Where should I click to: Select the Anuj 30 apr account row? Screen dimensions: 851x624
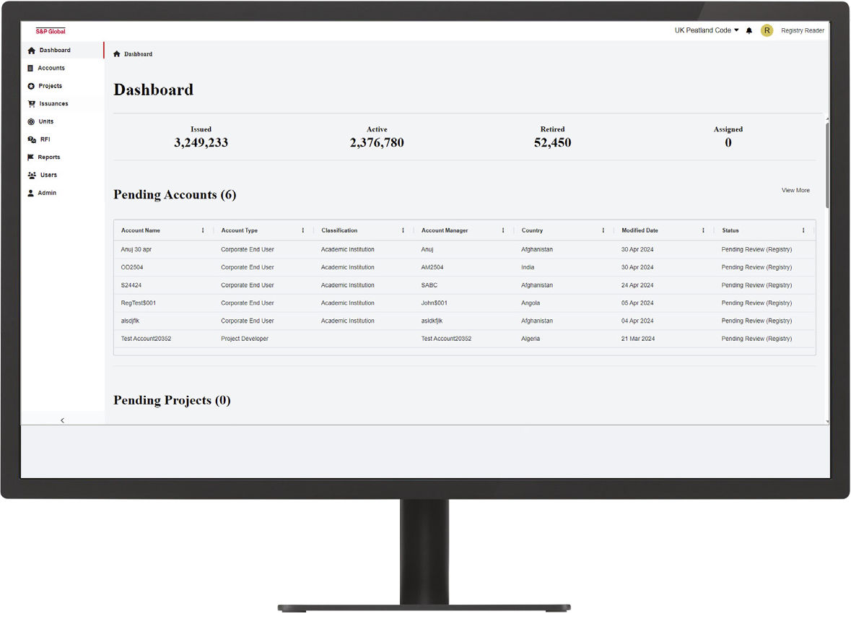(x=136, y=249)
